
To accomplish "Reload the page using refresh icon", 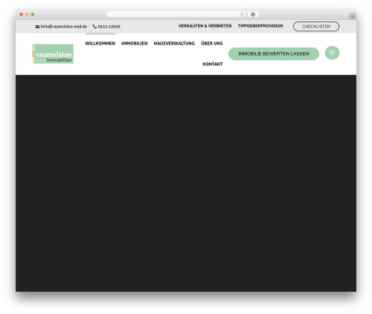I will pyautogui.click(x=242, y=14).
